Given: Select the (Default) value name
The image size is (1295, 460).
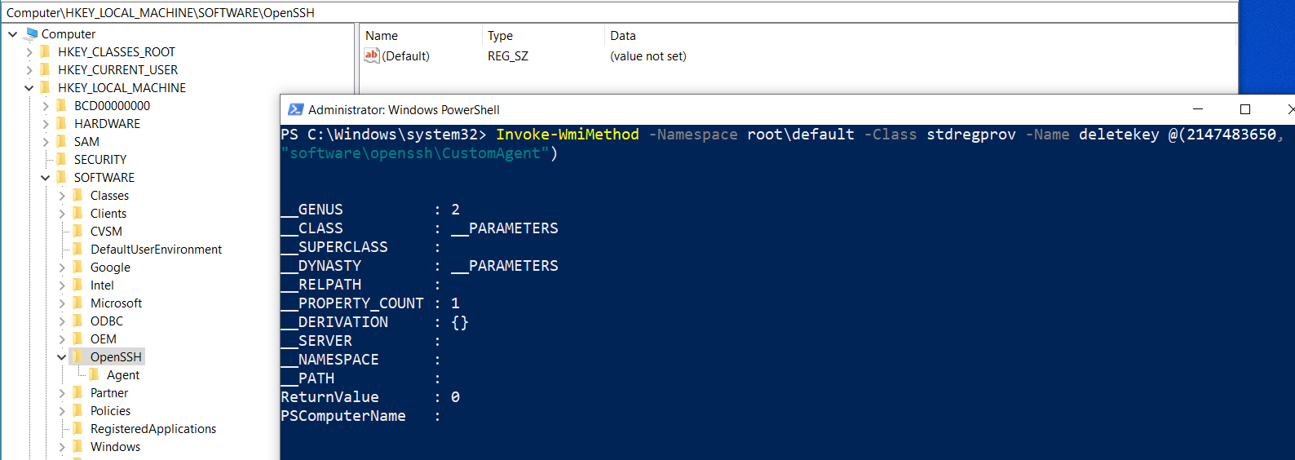Looking at the screenshot, I should 406,55.
